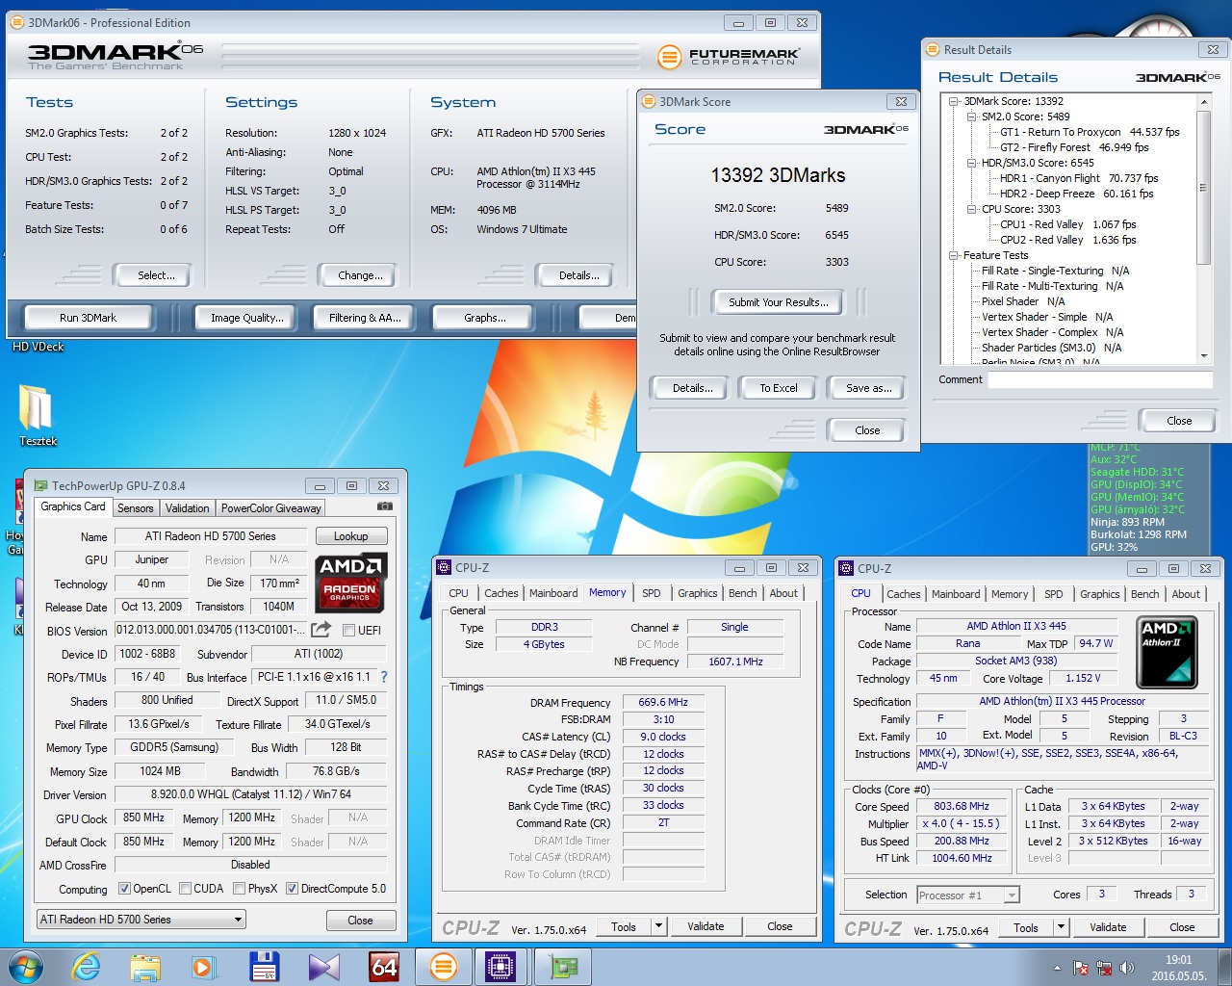Screen dimensions: 1232x986
Task: Switch to the Sensors tab in GPU-Z
Action: [135, 507]
